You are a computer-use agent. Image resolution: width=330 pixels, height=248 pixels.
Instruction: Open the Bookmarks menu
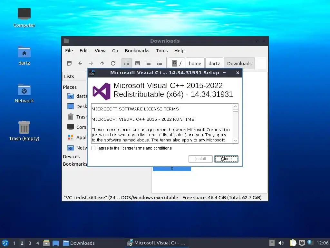(137, 51)
